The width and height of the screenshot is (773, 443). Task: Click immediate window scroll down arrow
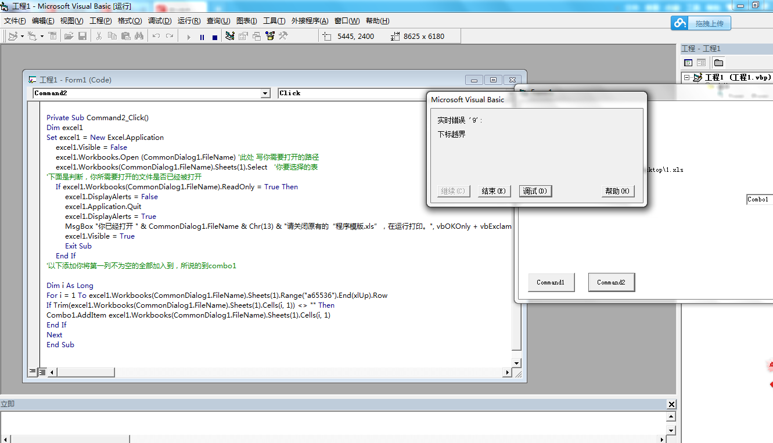click(x=671, y=430)
